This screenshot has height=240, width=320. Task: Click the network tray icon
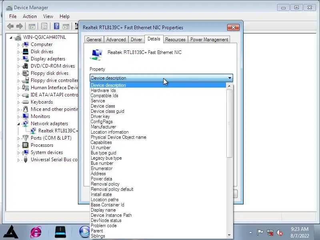270,232
